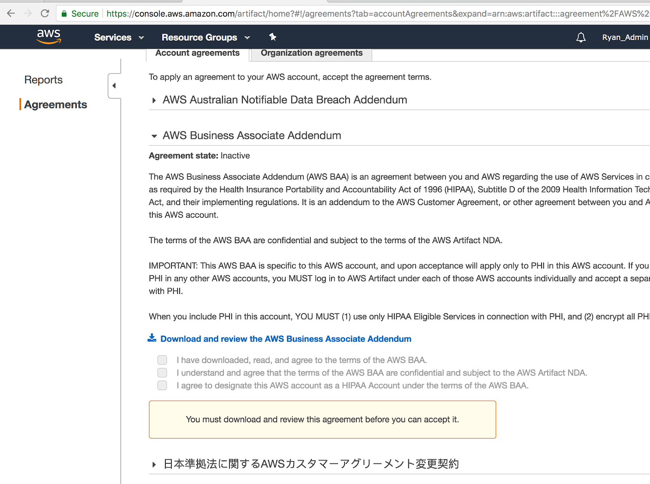Switch to the Account agreements tab

click(x=197, y=53)
